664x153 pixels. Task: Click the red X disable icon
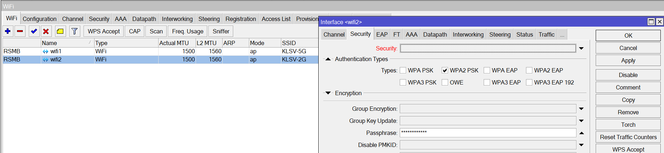pos(46,31)
